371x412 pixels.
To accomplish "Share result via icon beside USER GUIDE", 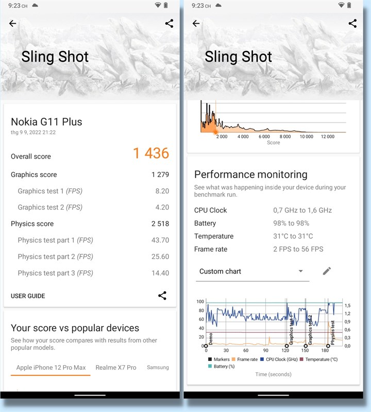I will (x=162, y=296).
